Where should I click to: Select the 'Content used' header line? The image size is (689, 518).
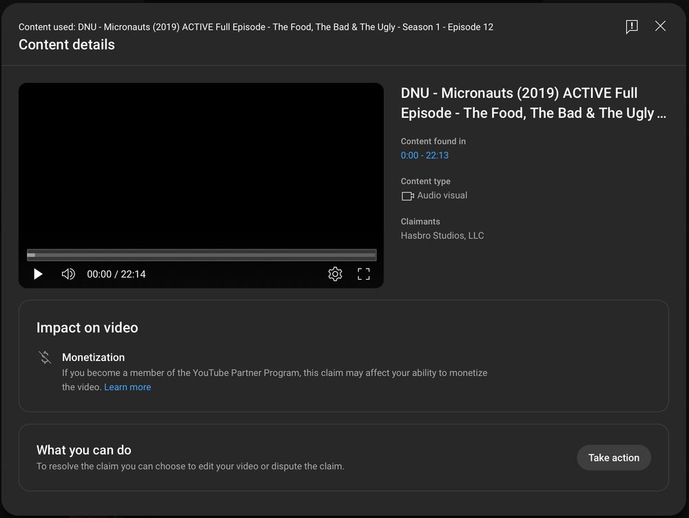click(x=256, y=27)
